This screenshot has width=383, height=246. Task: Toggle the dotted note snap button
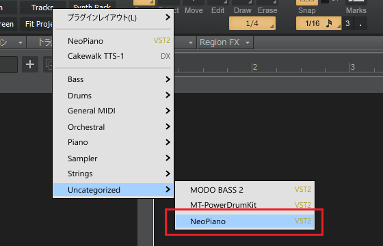point(360,23)
